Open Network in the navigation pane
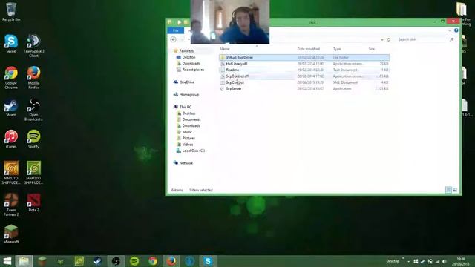Viewport: 475px width, 267px height. click(x=183, y=163)
